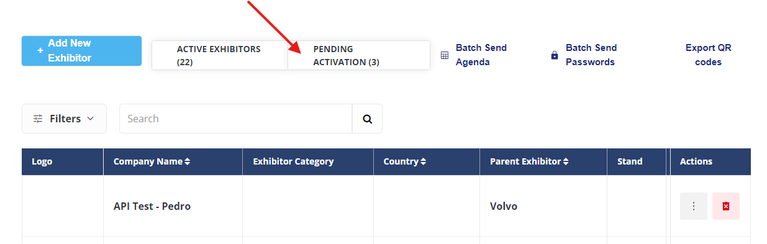Click the Exhibitor Category column header
Image resolution: width=767 pixels, height=244 pixels.
click(293, 161)
